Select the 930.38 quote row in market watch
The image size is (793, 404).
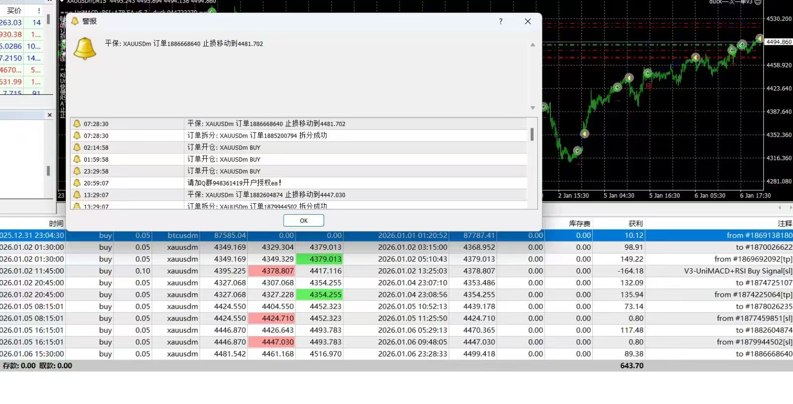[x=22, y=34]
